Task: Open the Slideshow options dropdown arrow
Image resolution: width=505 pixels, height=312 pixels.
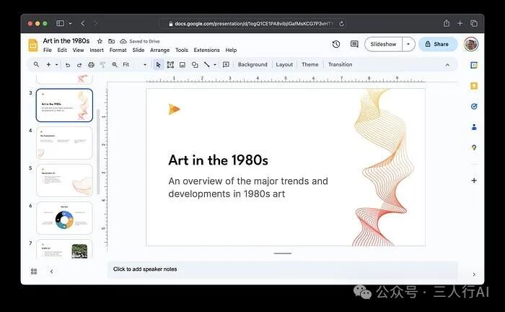Action: 408,44
